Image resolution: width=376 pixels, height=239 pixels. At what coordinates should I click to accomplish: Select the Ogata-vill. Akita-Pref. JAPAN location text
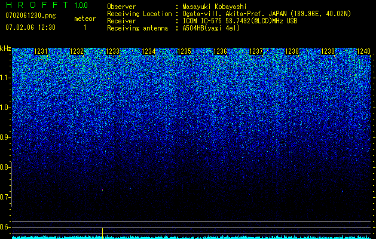click(x=267, y=14)
